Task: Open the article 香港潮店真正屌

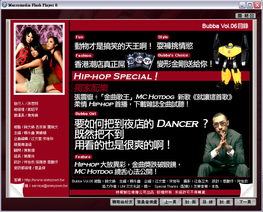Action: [102, 64]
